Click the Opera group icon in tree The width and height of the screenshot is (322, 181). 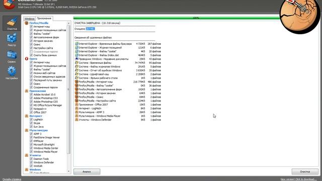point(27,59)
